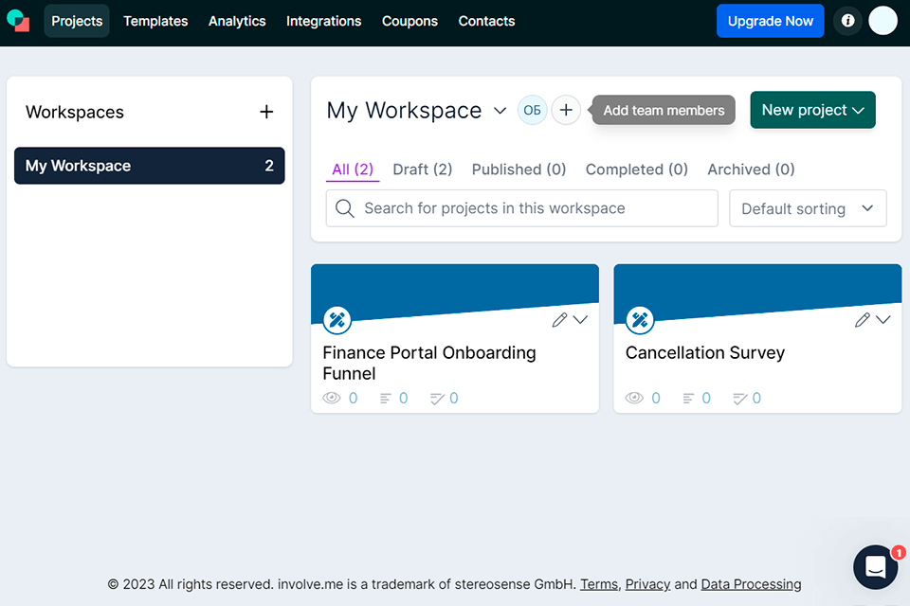Click completions check icon on Finance Portal card

click(437, 398)
